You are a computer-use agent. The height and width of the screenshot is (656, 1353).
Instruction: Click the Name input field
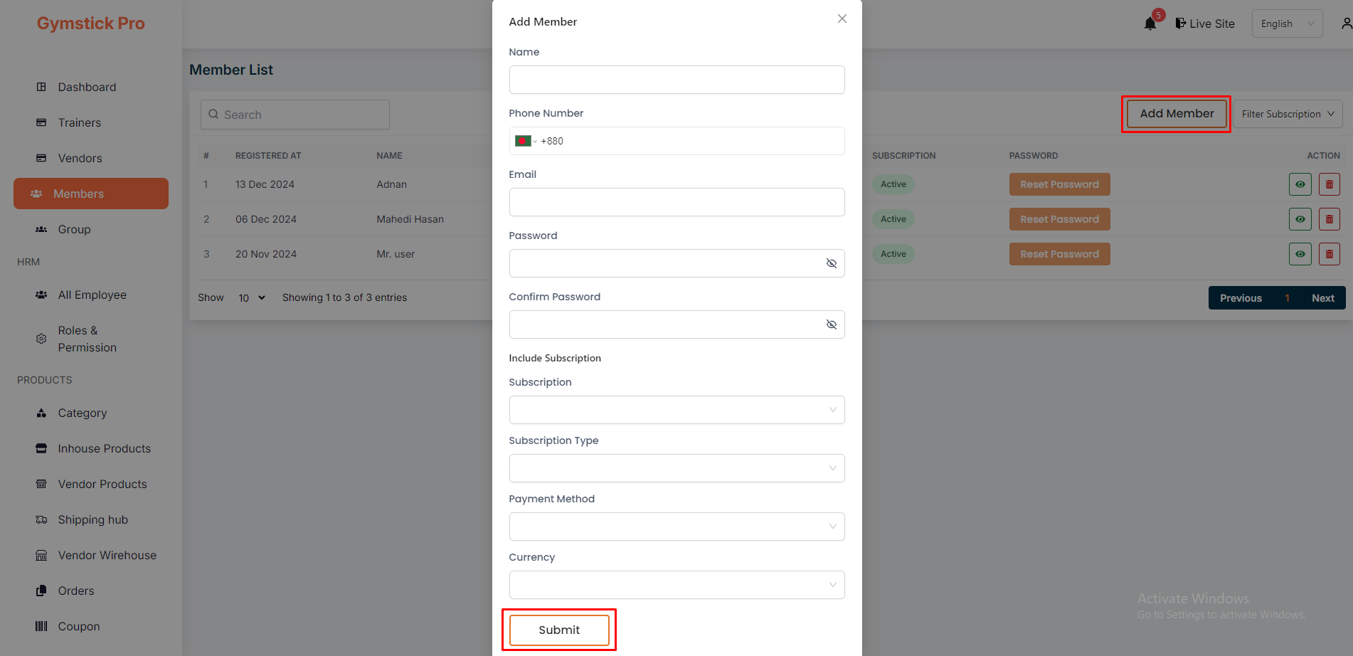coord(676,80)
